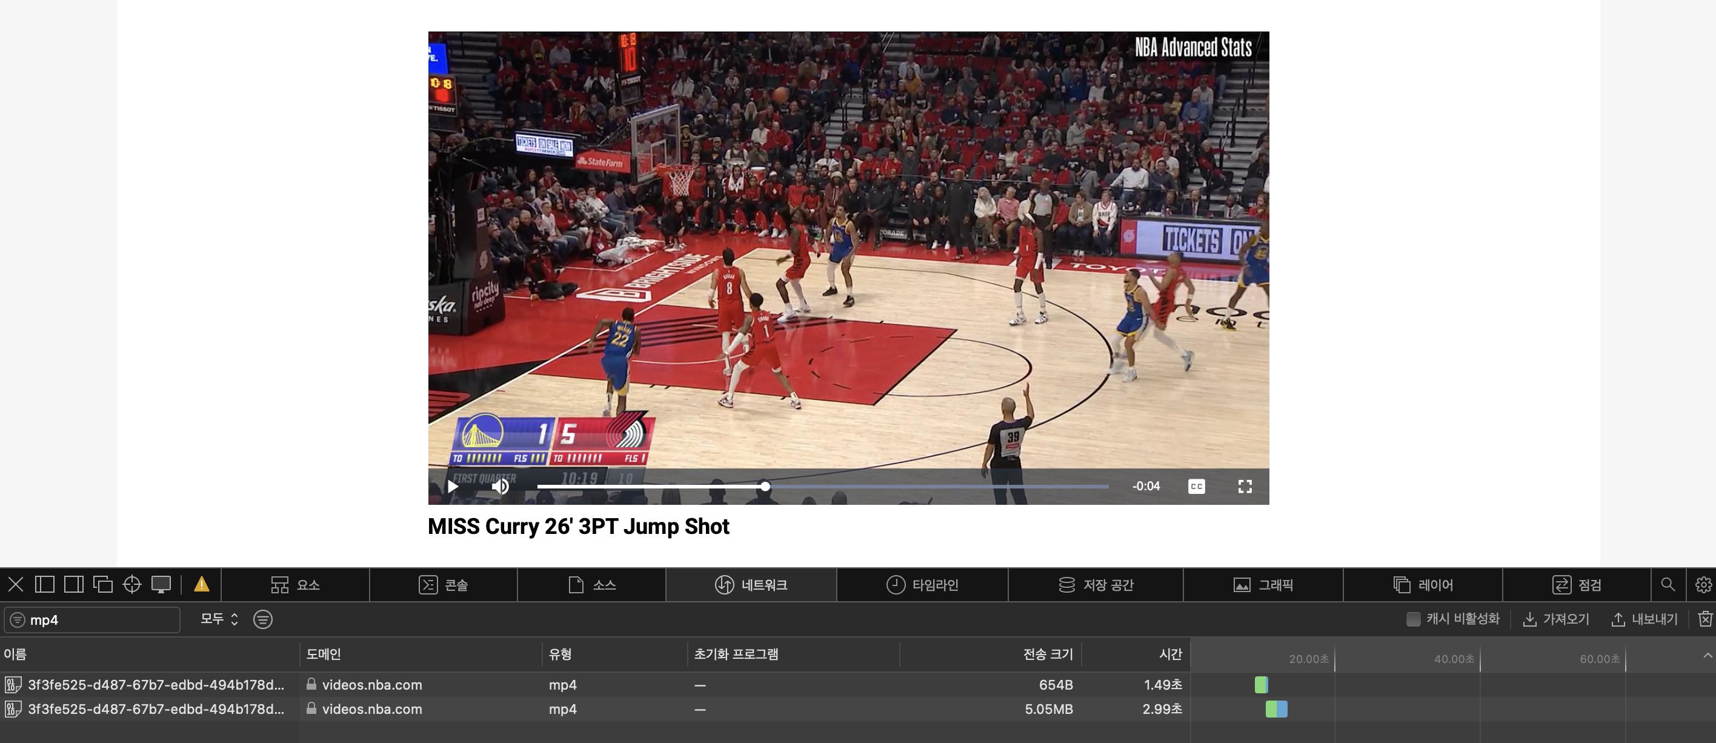Screen dimensions: 1716x743
Task: Click the 1.49초 waterfall bar
Action: pos(1261,685)
